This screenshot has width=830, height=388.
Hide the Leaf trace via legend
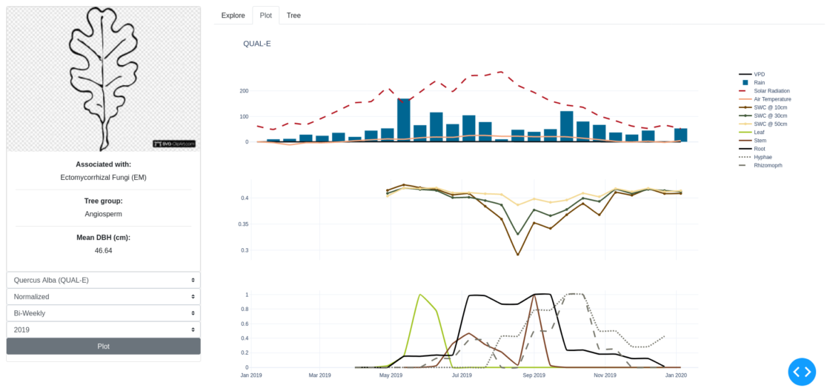point(759,132)
